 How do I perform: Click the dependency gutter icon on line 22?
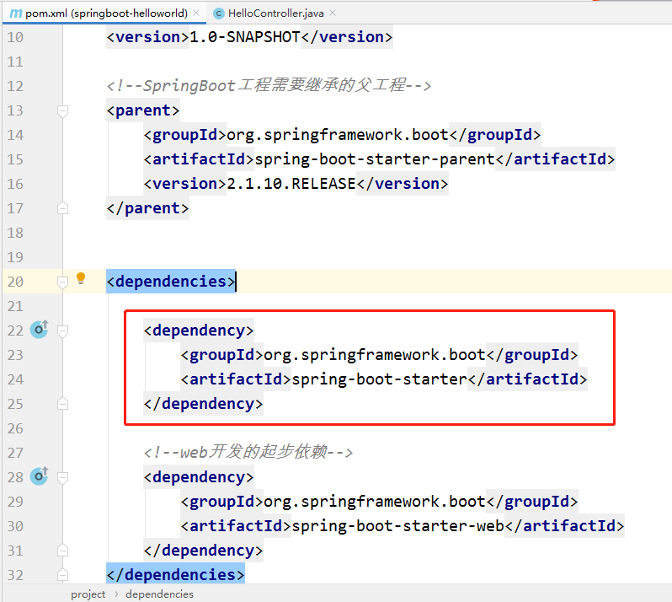39,329
